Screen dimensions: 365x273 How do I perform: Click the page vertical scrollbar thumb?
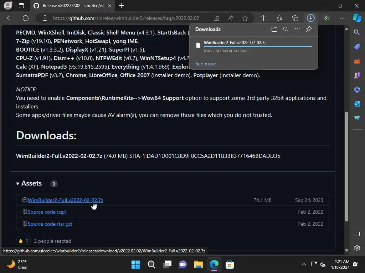[x=346, y=166]
